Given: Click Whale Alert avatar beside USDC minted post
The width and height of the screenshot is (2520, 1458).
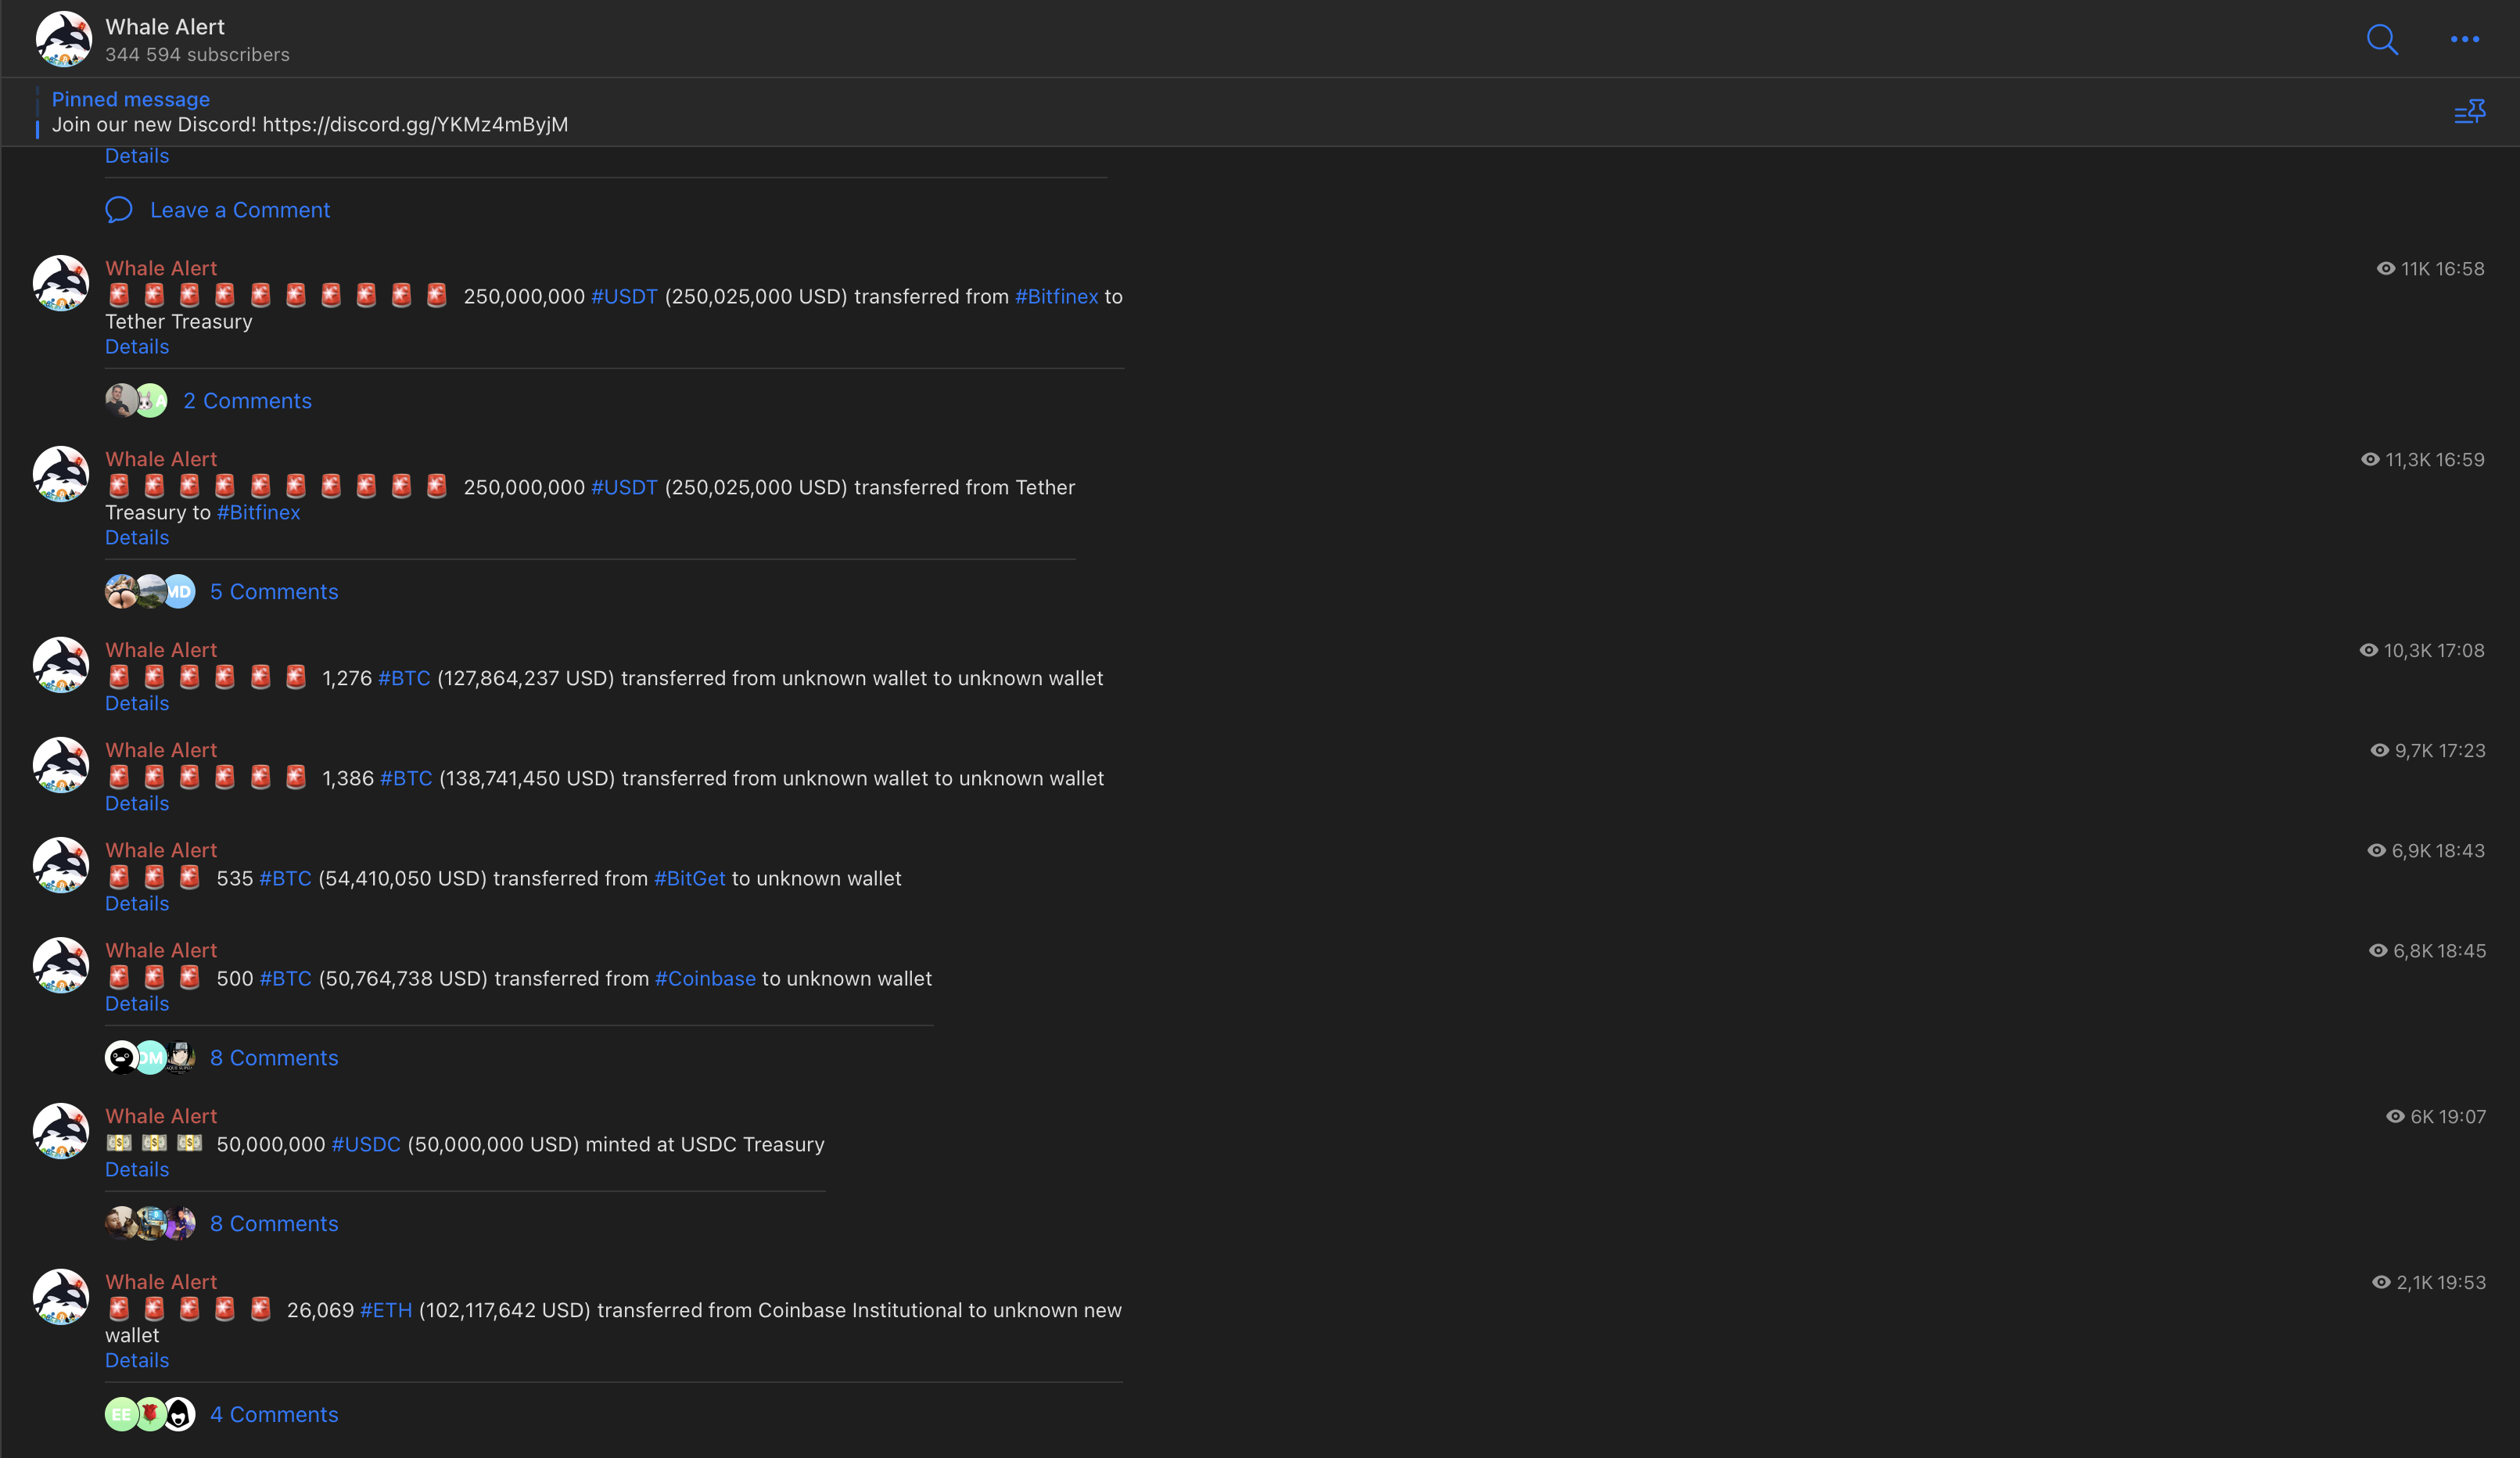Looking at the screenshot, I should tap(61, 1131).
